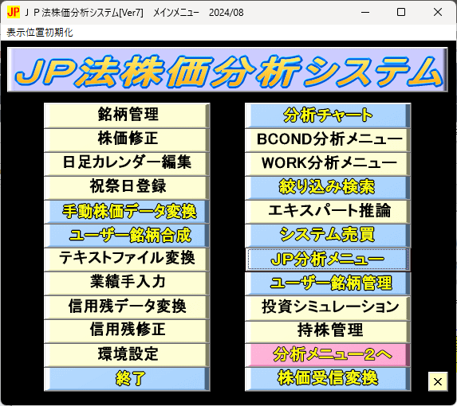457x406 pixels.
Task: Open 業績手入力 entry screen
Action: [x=127, y=283]
